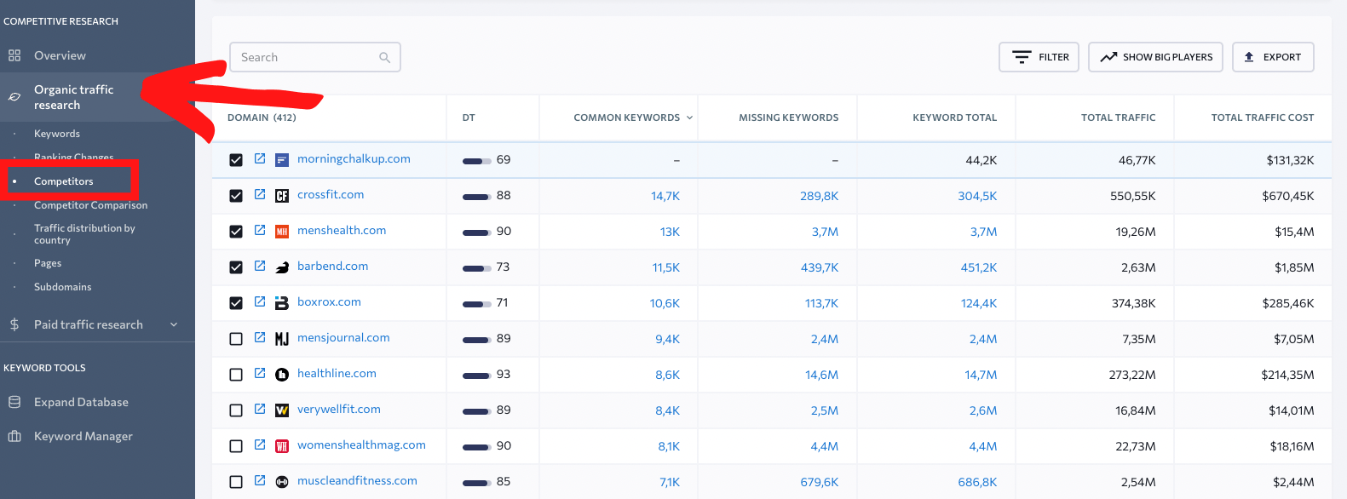
Task: Open barbend.com keyword total 451,2K
Action: click(979, 267)
